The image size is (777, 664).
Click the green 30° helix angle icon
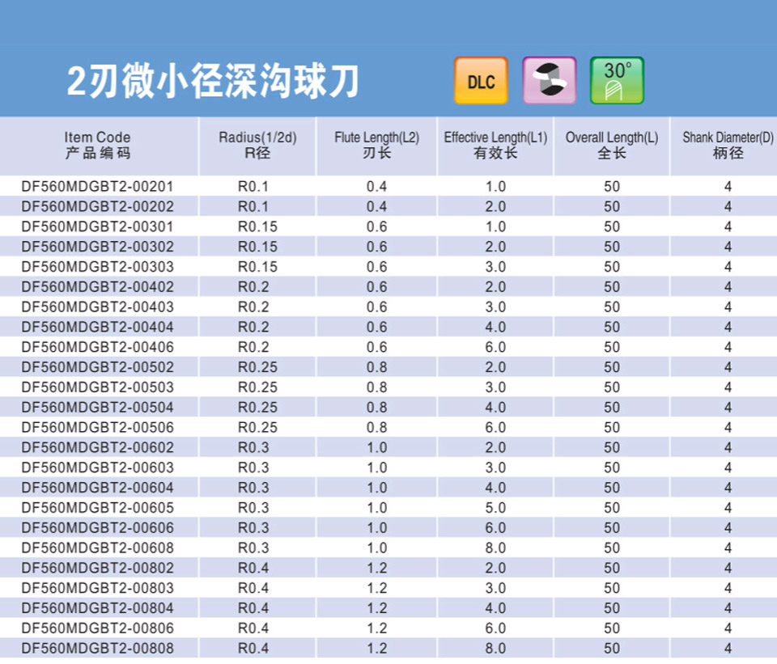pos(617,81)
